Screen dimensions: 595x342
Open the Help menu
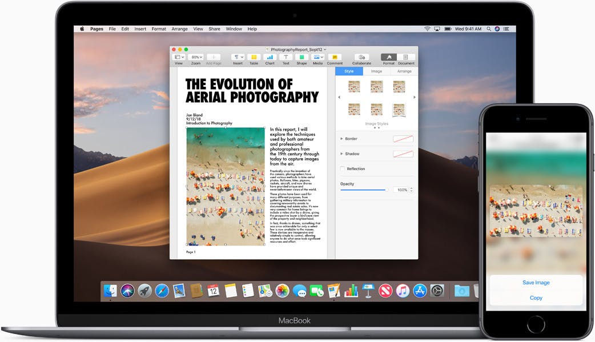pos(252,29)
